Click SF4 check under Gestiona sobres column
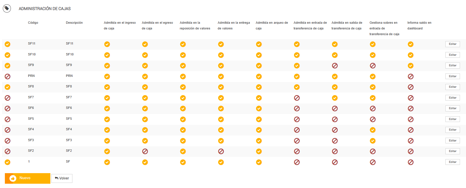Screen dimensions: 466x188 373,130
